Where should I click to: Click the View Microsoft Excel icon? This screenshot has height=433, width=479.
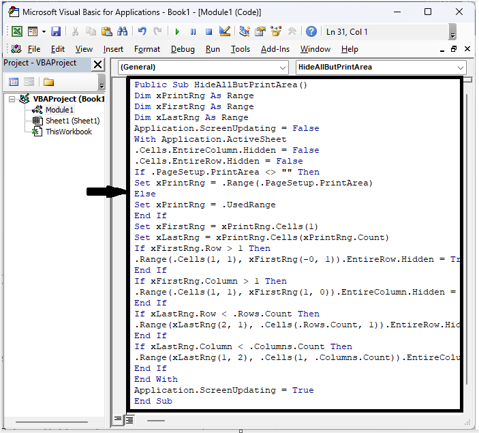16,31
